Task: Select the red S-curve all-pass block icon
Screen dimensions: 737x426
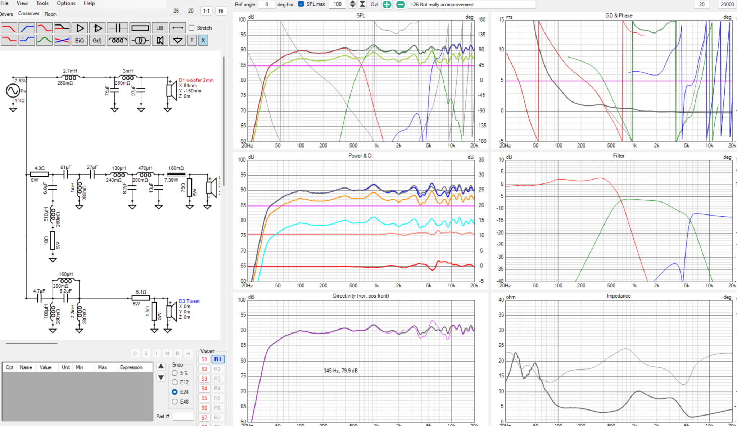Action: [44, 28]
